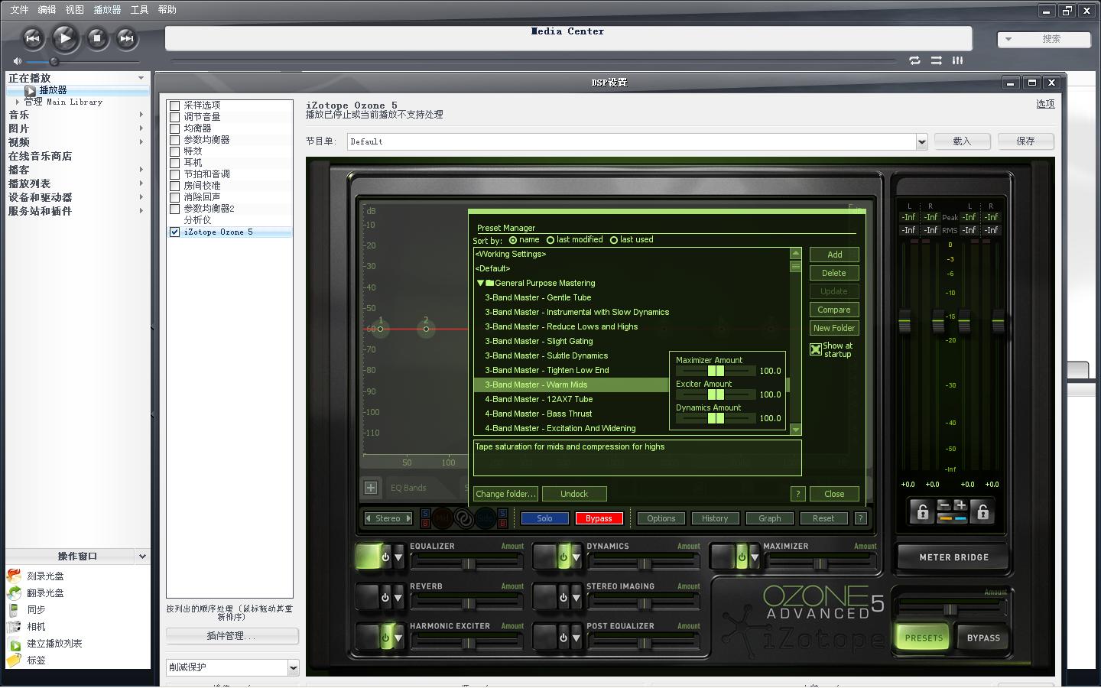This screenshot has width=1101, height=688.
Task: Collapse the 操作窗口 panel chevron
Action: point(142,557)
